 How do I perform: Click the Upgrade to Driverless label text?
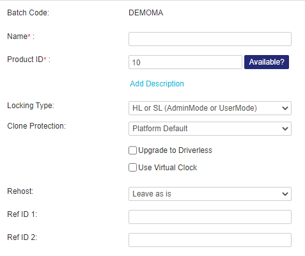point(175,150)
